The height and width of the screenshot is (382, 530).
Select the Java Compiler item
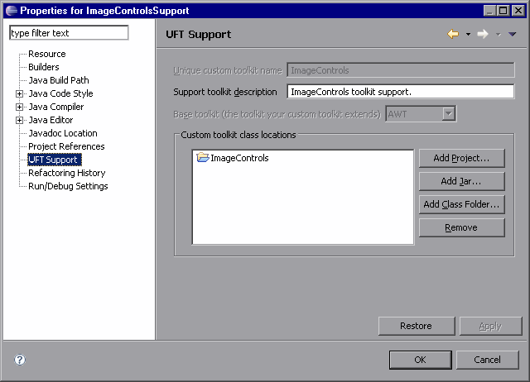point(56,107)
